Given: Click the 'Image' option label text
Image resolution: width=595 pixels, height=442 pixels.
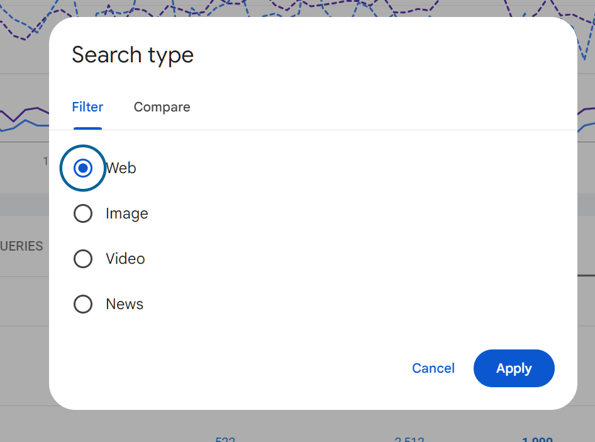Looking at the screenshot, I should pyautogui.click(x=127, y=213).
